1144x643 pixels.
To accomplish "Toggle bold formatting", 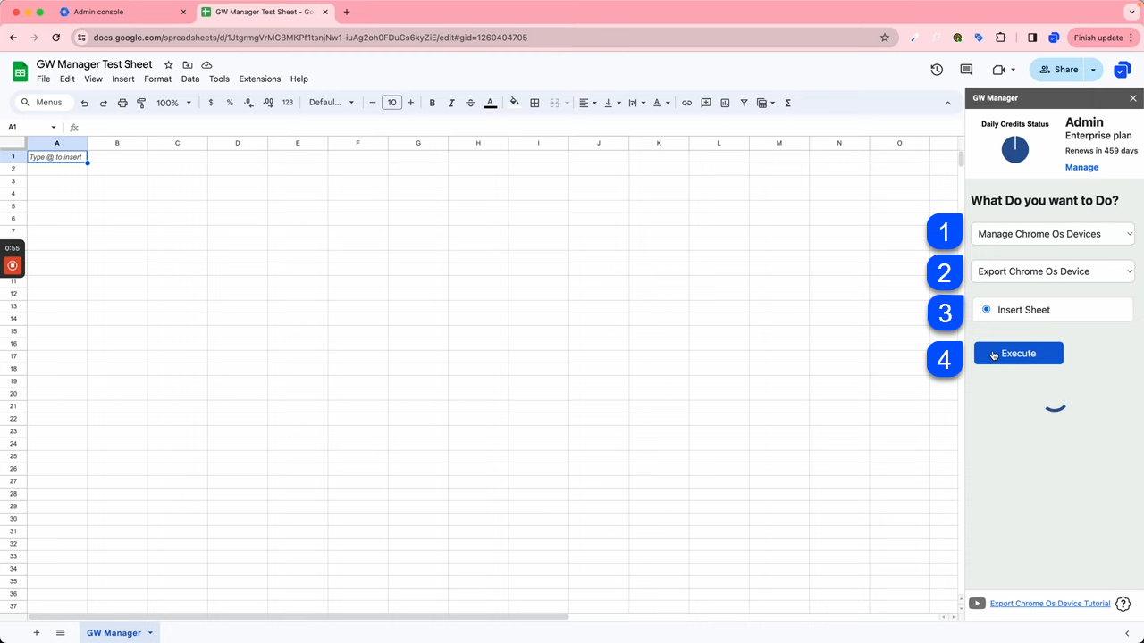I will coord(433,103).
